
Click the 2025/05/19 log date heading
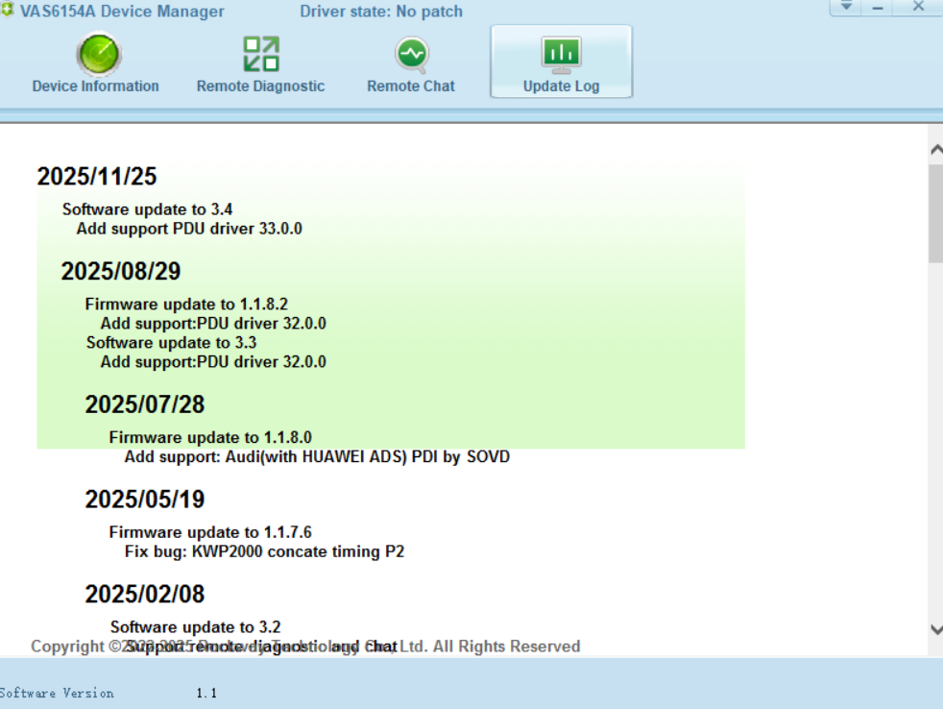(x=145, y=500)
